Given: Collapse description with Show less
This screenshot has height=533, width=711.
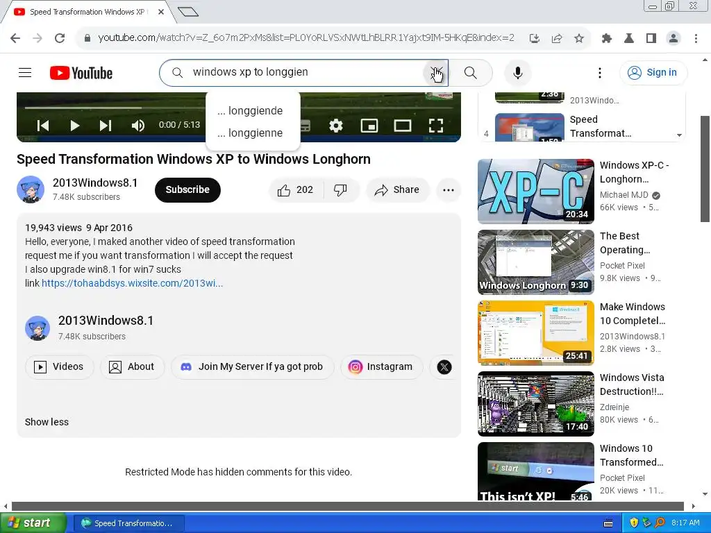Looking at the screenshot, I should [47, 422].
